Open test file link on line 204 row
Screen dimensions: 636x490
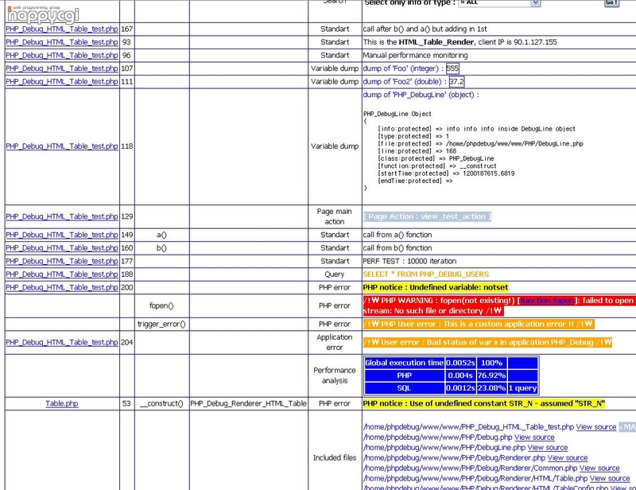click(62, 343)
